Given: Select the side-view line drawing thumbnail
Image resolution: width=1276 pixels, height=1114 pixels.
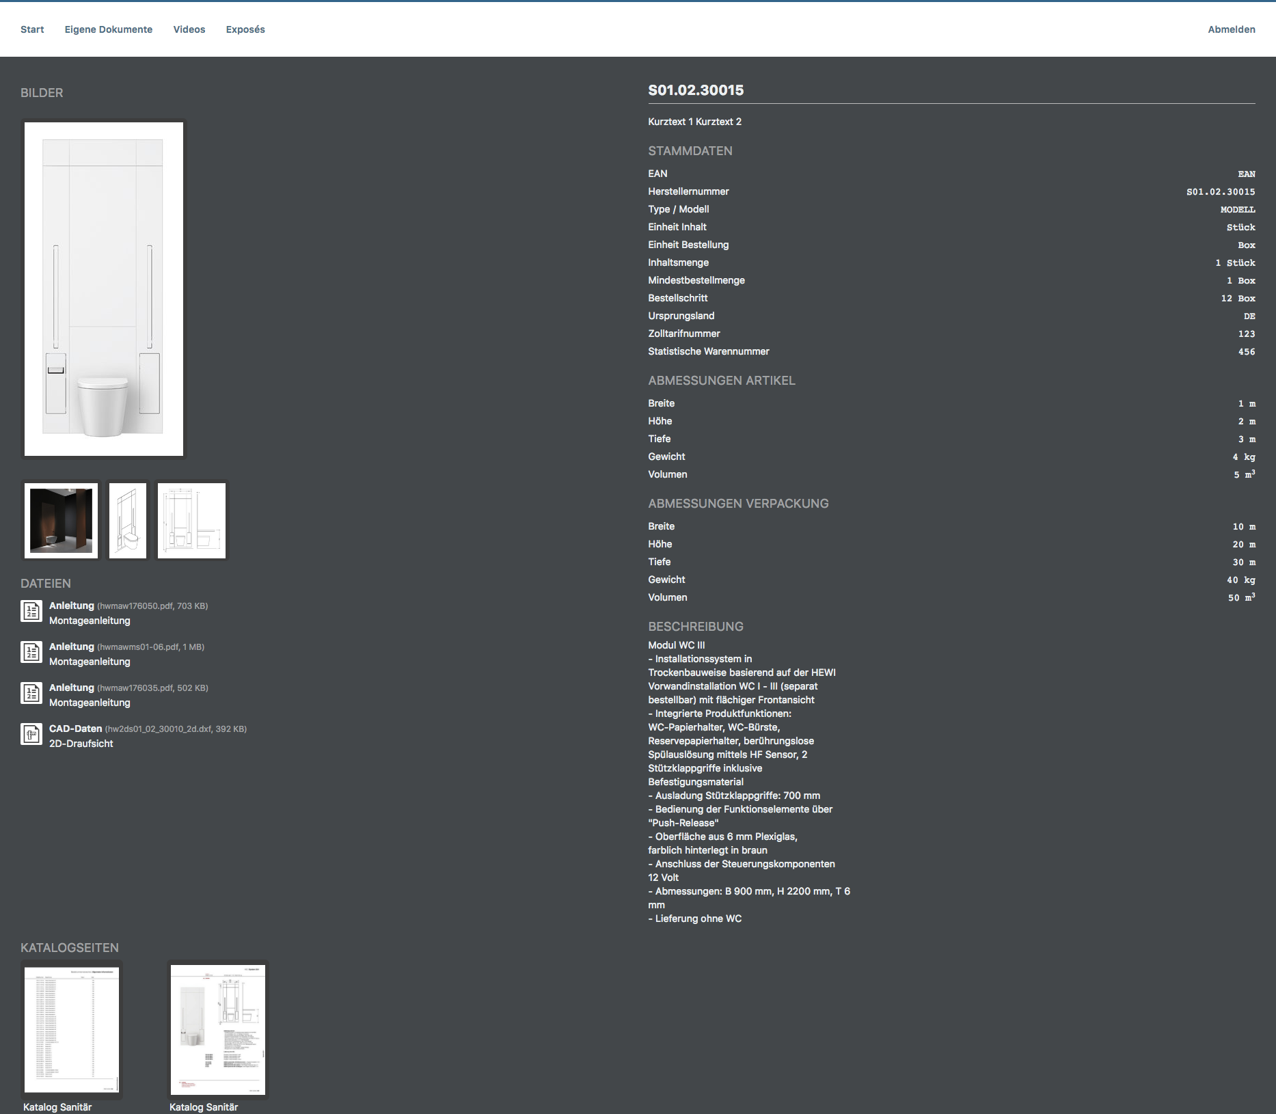Looking at the screenshot, I should pos(128,521).
